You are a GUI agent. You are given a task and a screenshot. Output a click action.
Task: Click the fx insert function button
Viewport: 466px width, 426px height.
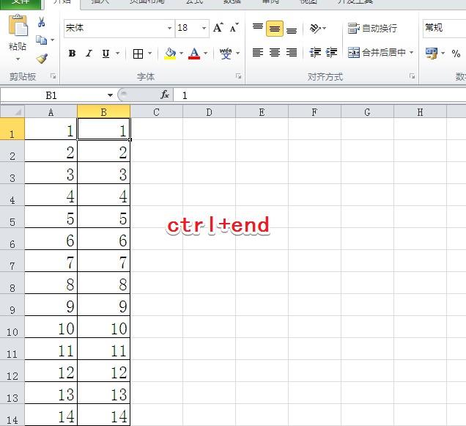tap(165, 95)
